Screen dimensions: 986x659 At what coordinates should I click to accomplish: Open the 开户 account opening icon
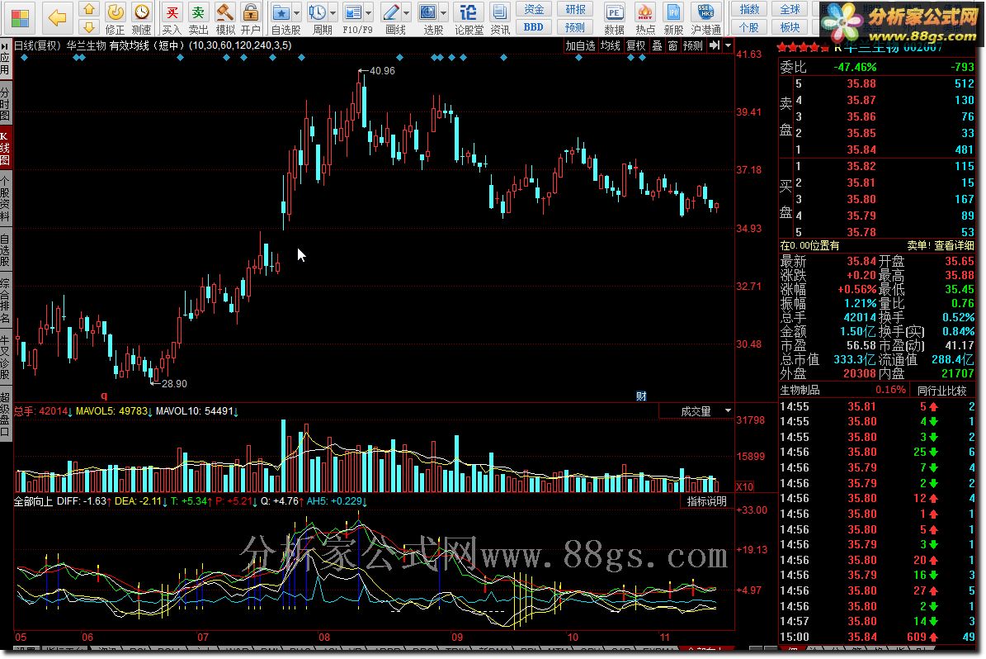pos(250,19)
